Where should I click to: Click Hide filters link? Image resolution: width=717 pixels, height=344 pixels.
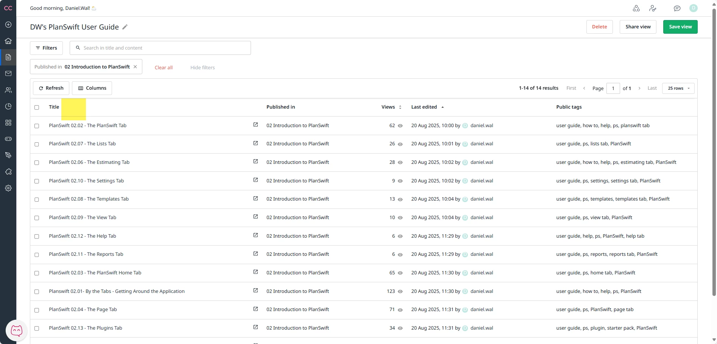pos(203,67)
